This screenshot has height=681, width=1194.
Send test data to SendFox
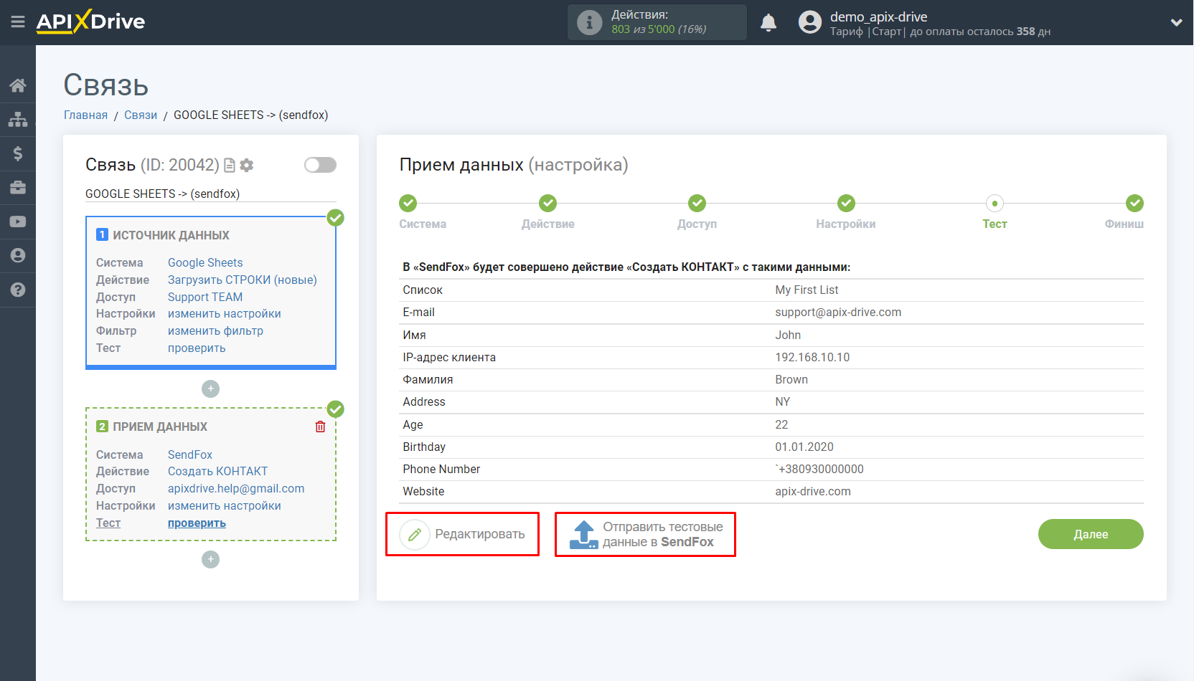pyautogui.click(x=645, y=534)
